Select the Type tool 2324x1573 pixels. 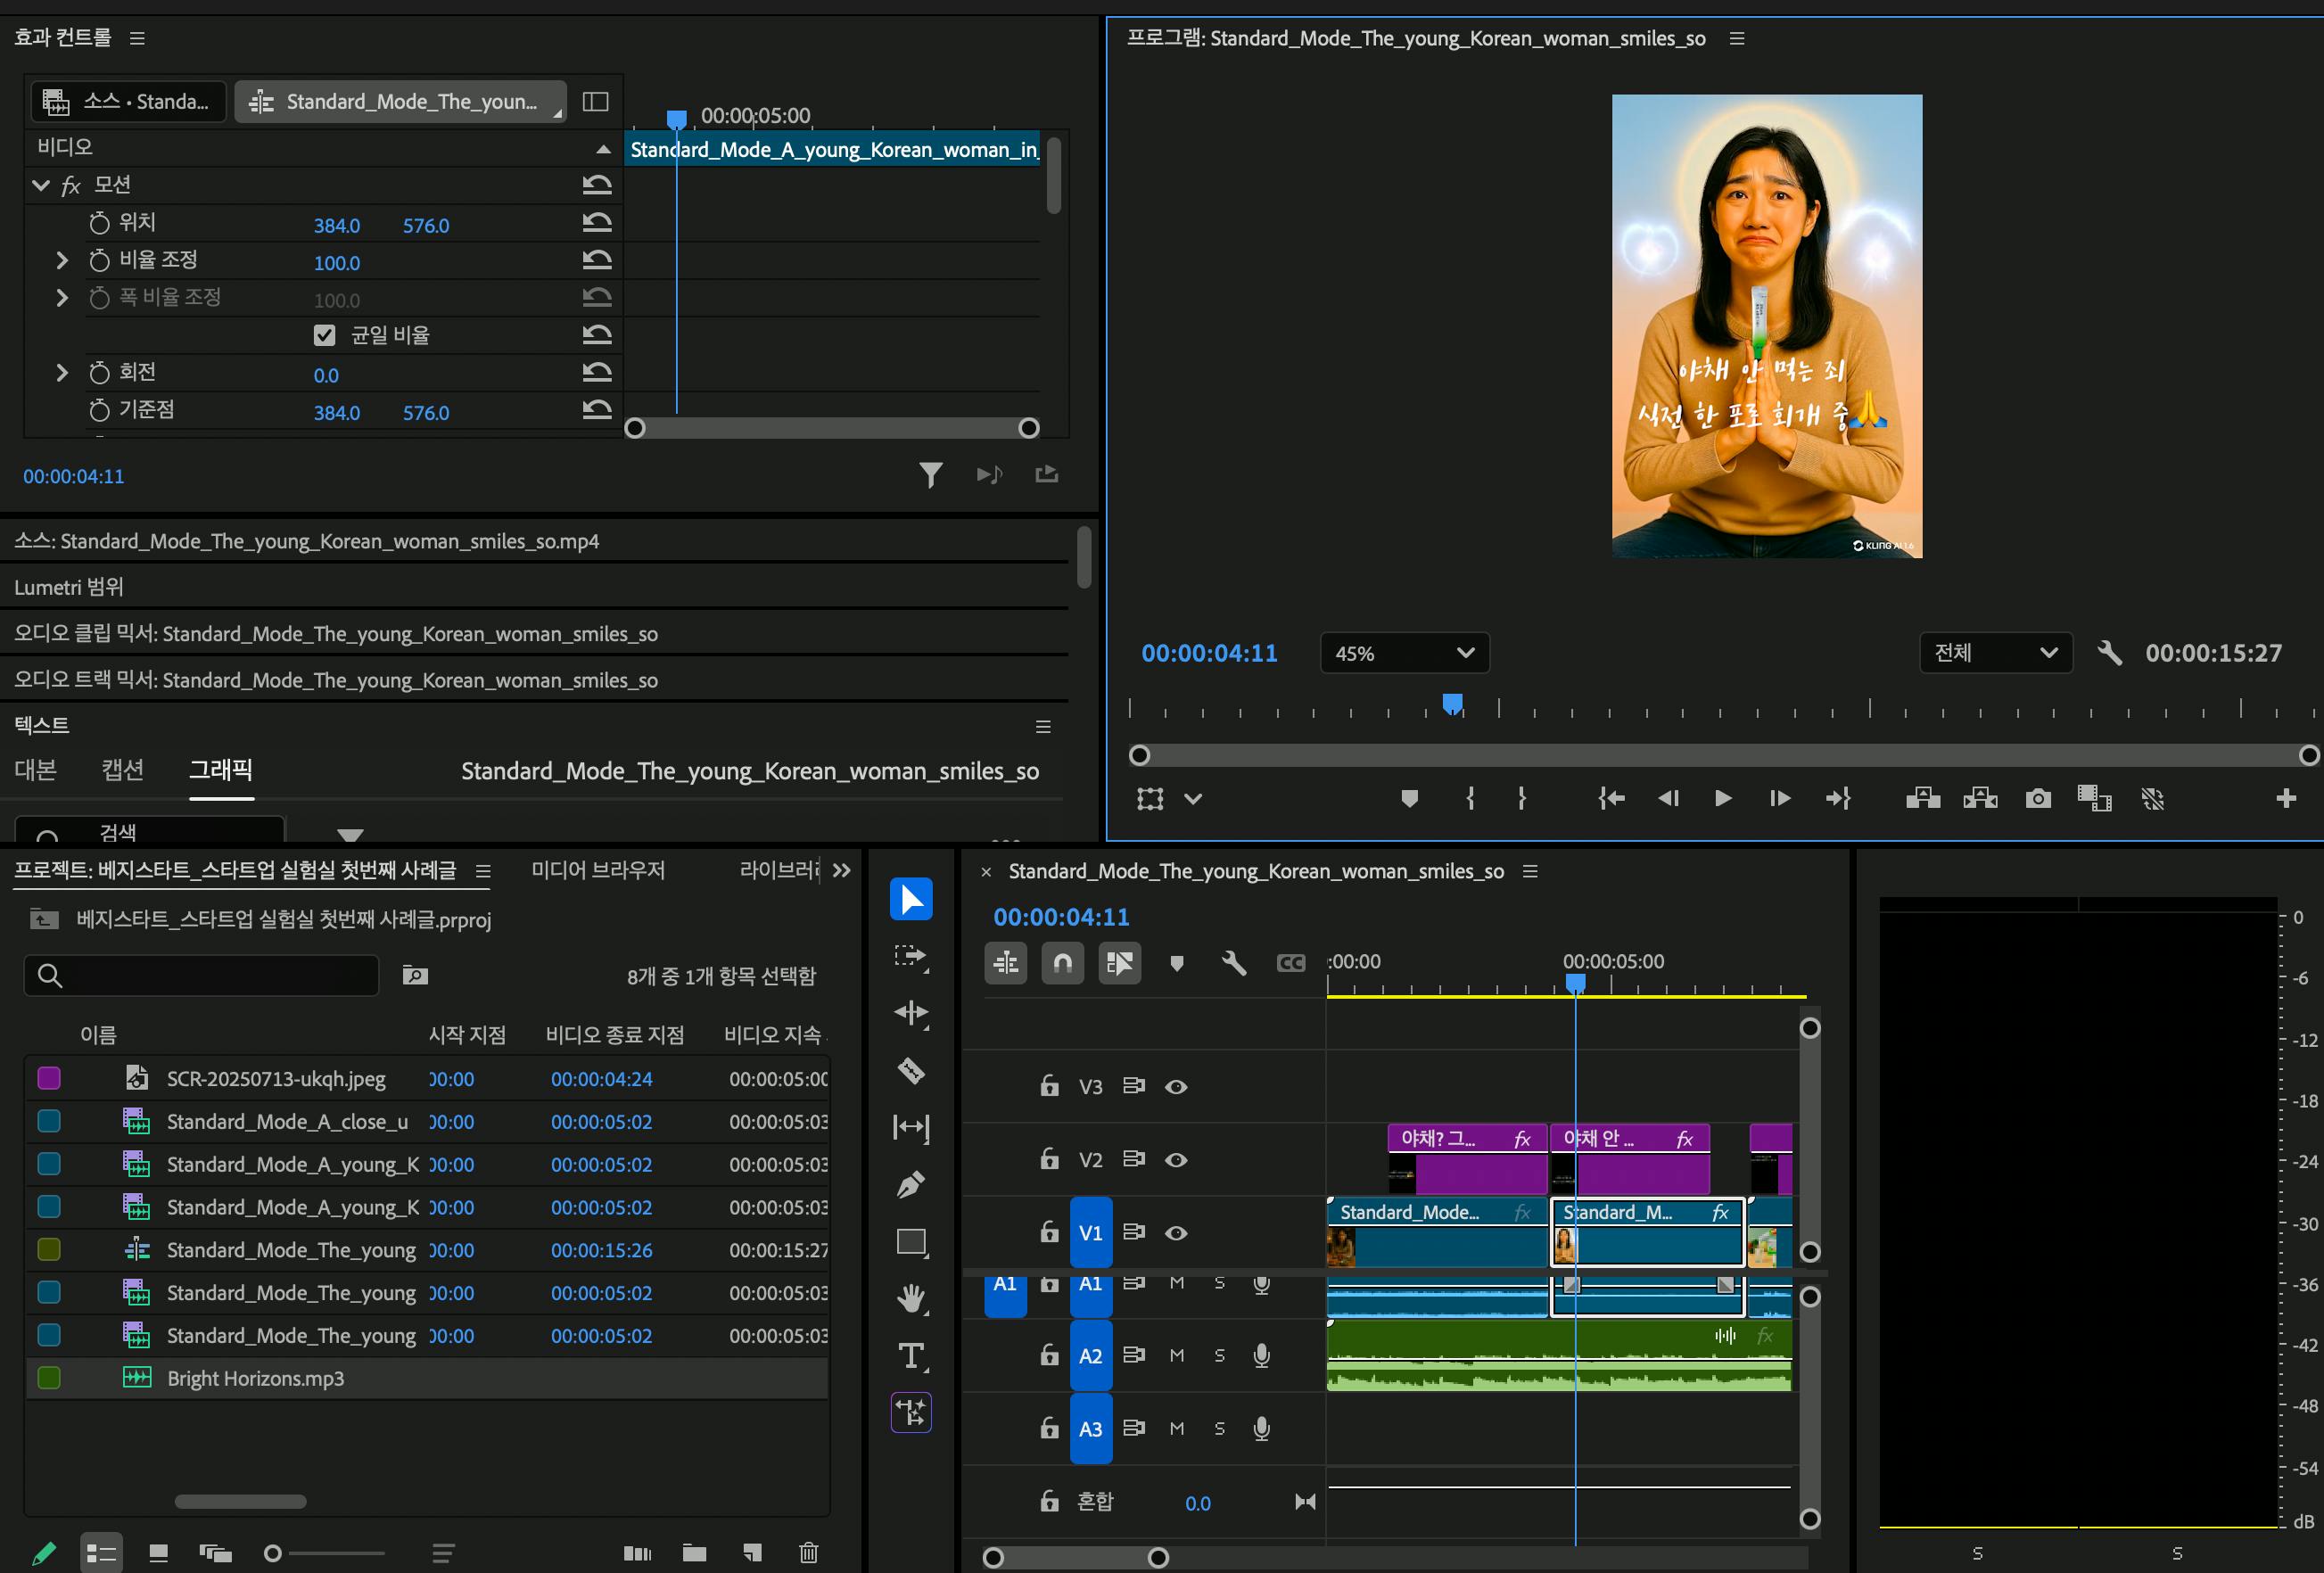point(911,1356)
